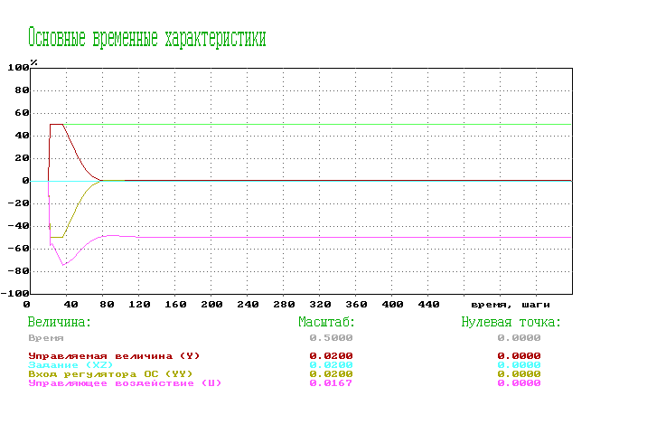Click the magenta scale value 0.0167
666x434 pixels.
coord(331,382)
